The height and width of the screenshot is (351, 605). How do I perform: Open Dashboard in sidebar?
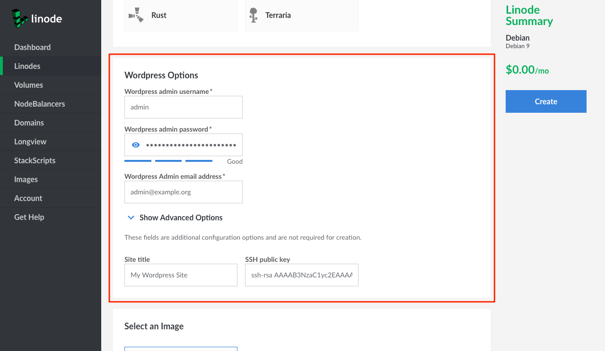[32, 47]
